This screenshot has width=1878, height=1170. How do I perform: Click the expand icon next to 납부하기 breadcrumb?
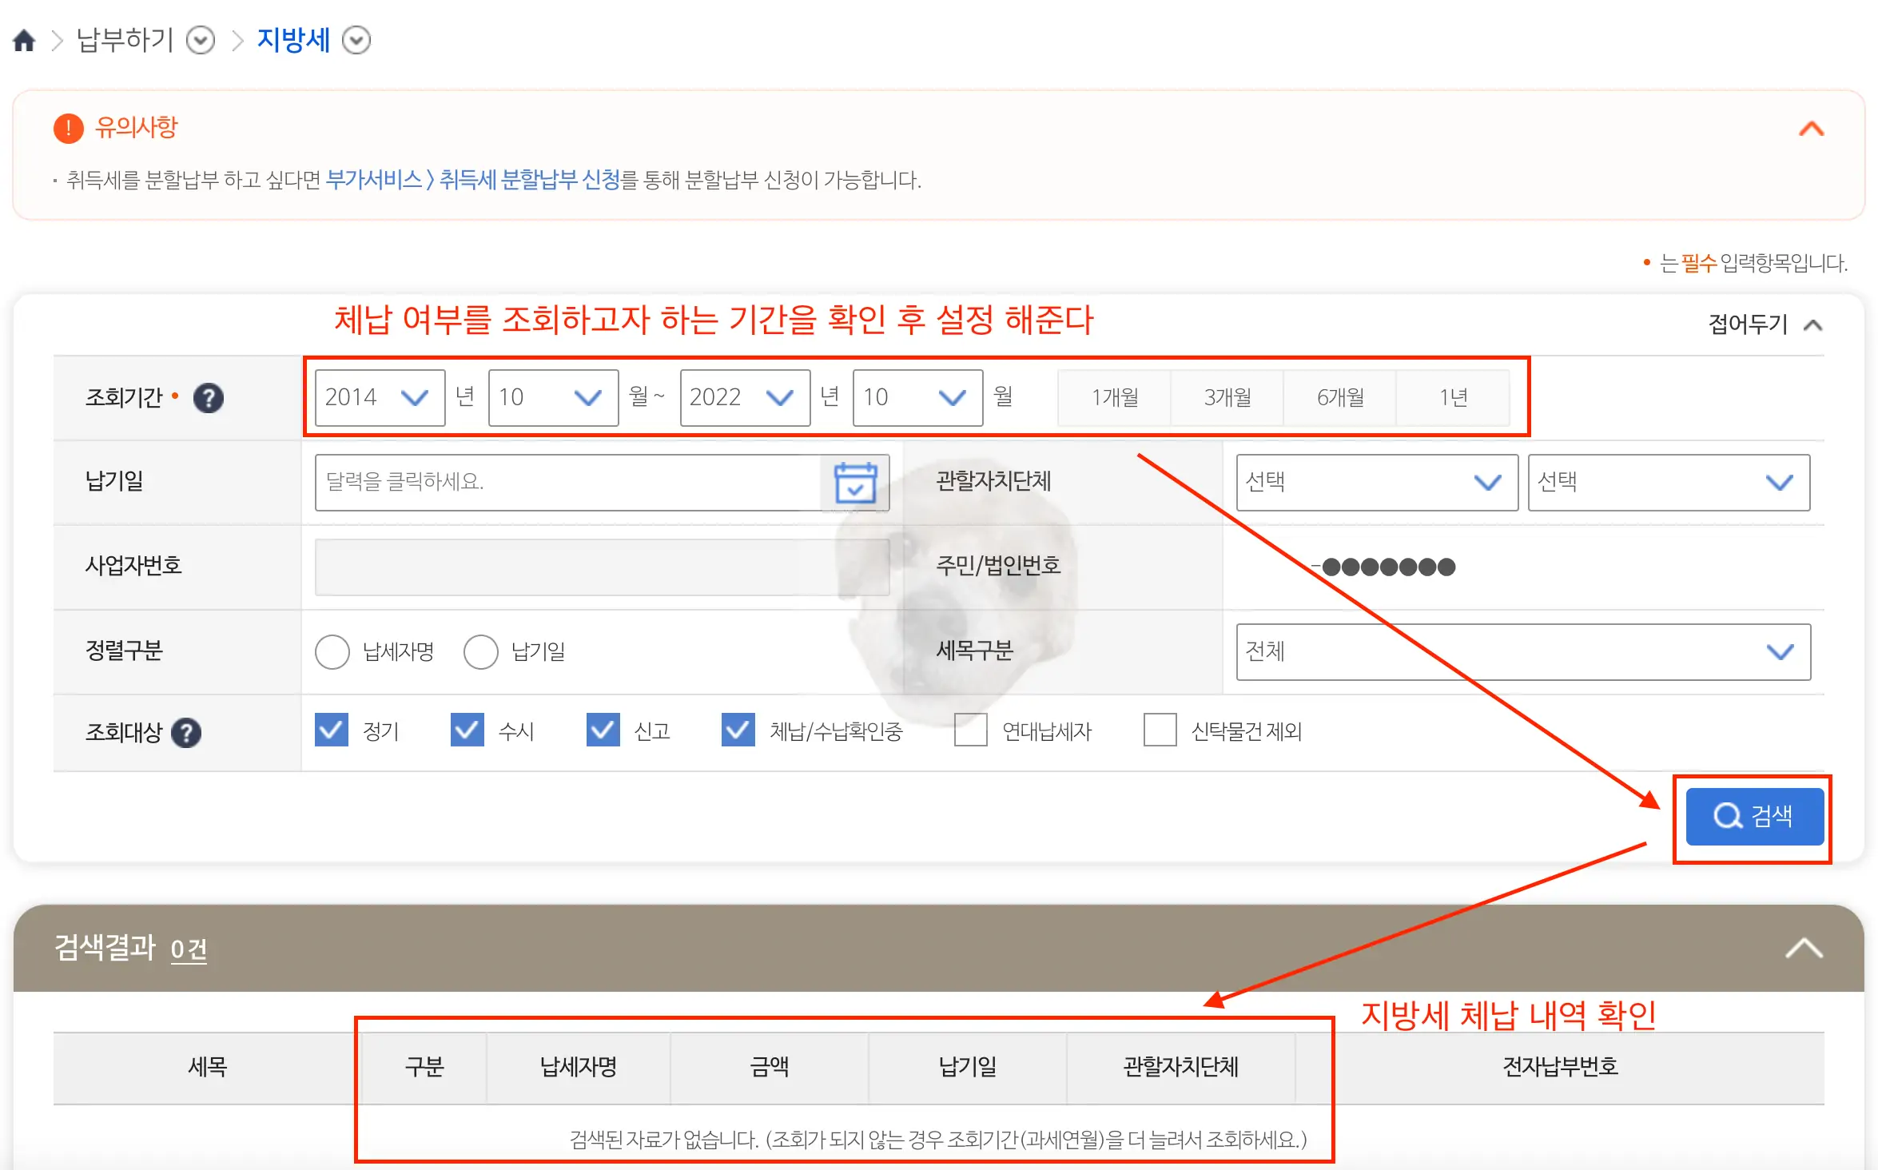pos(201,40)
